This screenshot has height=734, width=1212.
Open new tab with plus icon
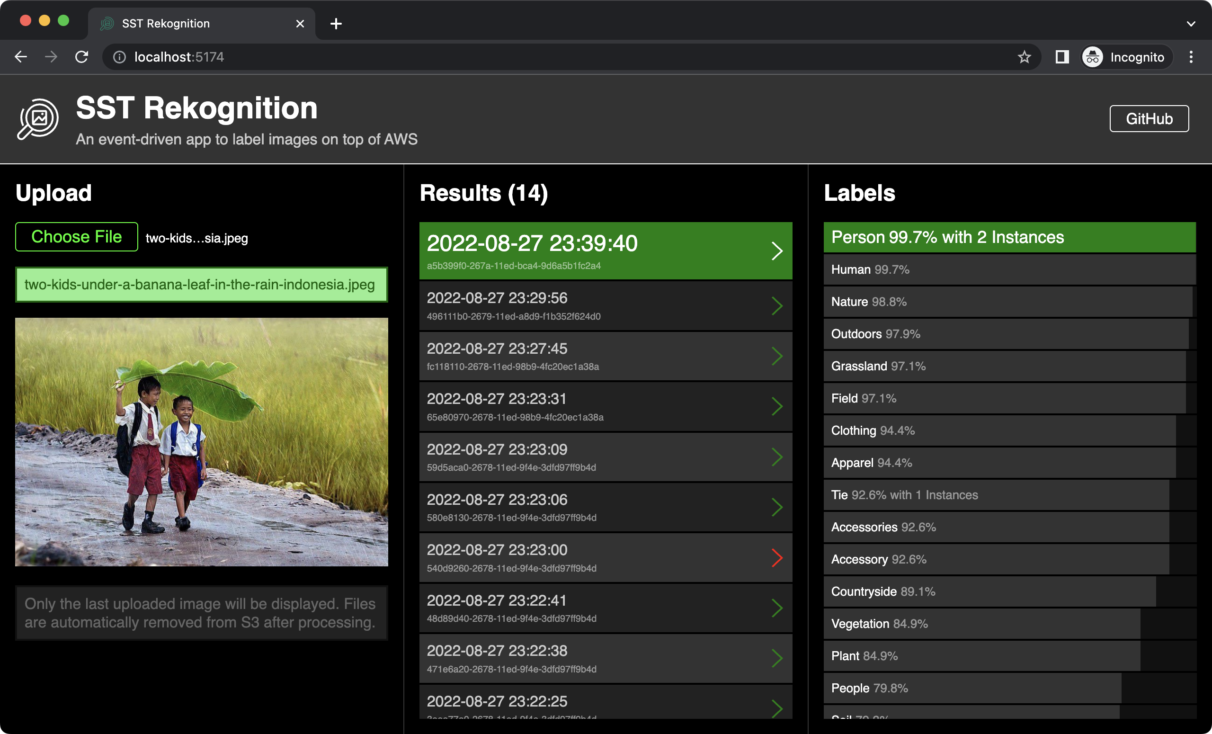click(336, 24)
